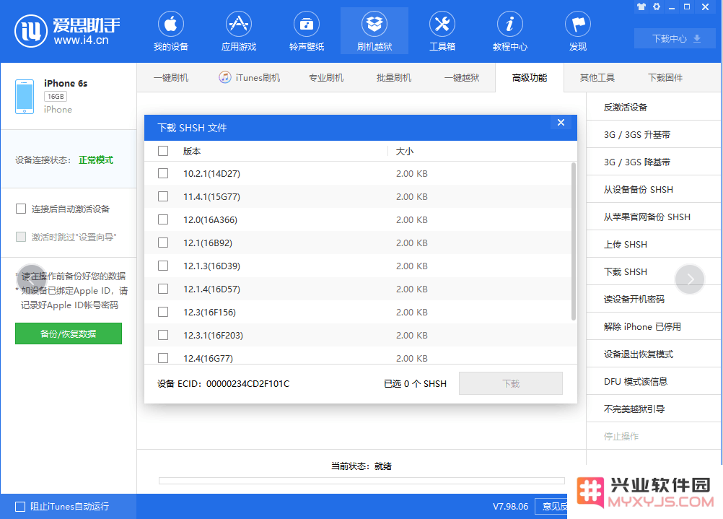Click 上传 SHSH option

654,244
